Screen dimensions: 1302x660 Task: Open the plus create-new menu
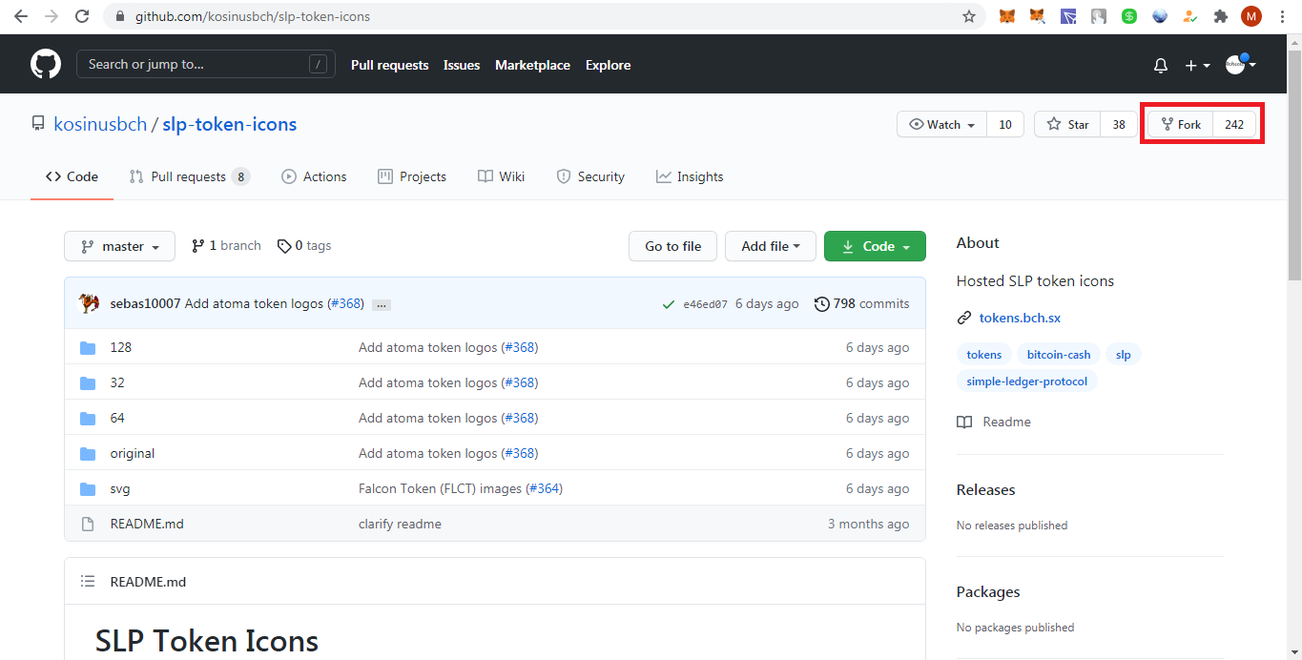point(1197,66)
